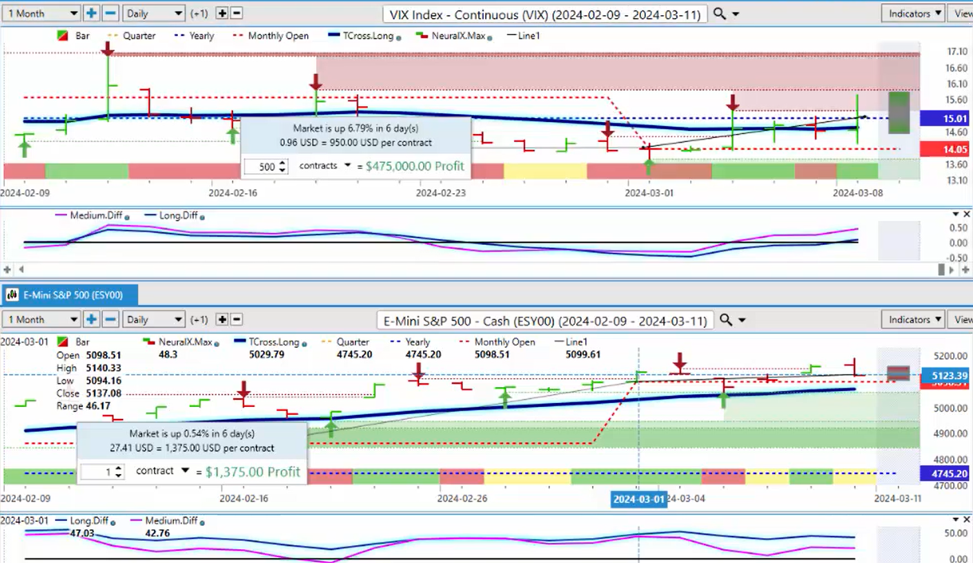Click Long.Diff settings dot in E-Mini lower pane
The width and height of the screenshot is (973, 563).
(112, 522)
